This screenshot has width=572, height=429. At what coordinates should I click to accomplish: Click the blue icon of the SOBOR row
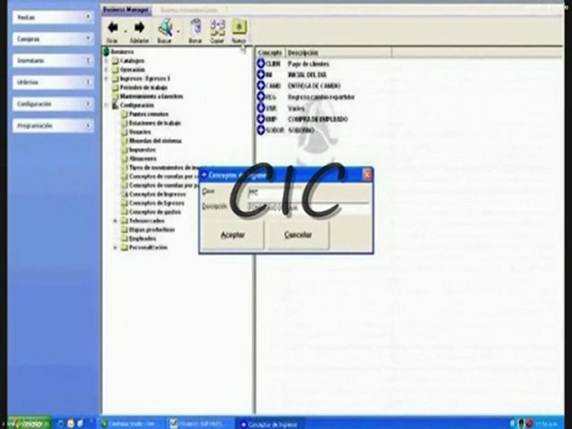(261, 130)
